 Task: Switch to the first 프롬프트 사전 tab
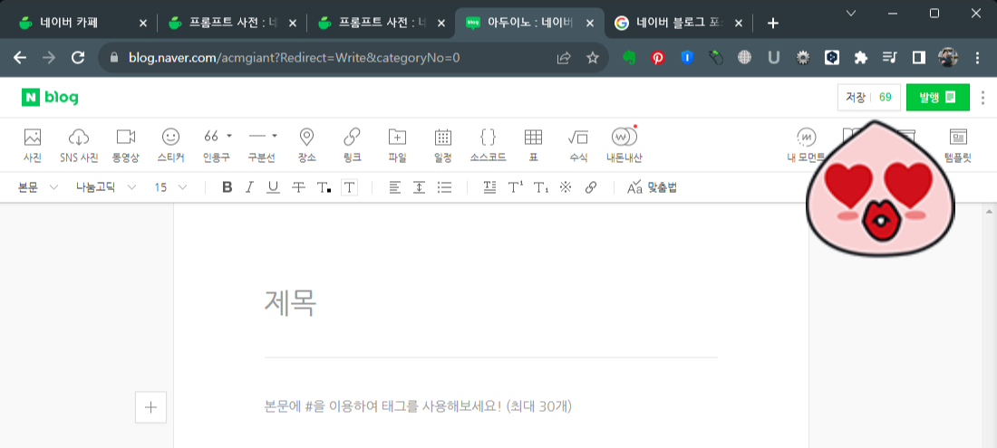[231, 23]
